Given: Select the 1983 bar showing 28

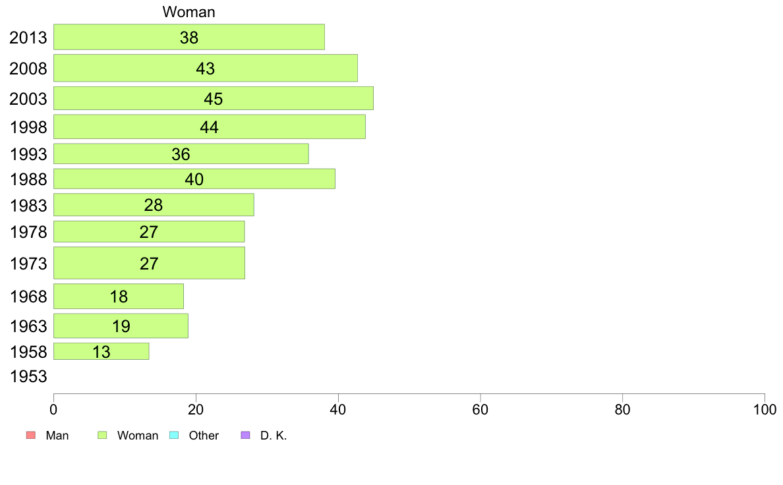Looking at the screenshot, I should pyautogui.click(x=154, y=205).
